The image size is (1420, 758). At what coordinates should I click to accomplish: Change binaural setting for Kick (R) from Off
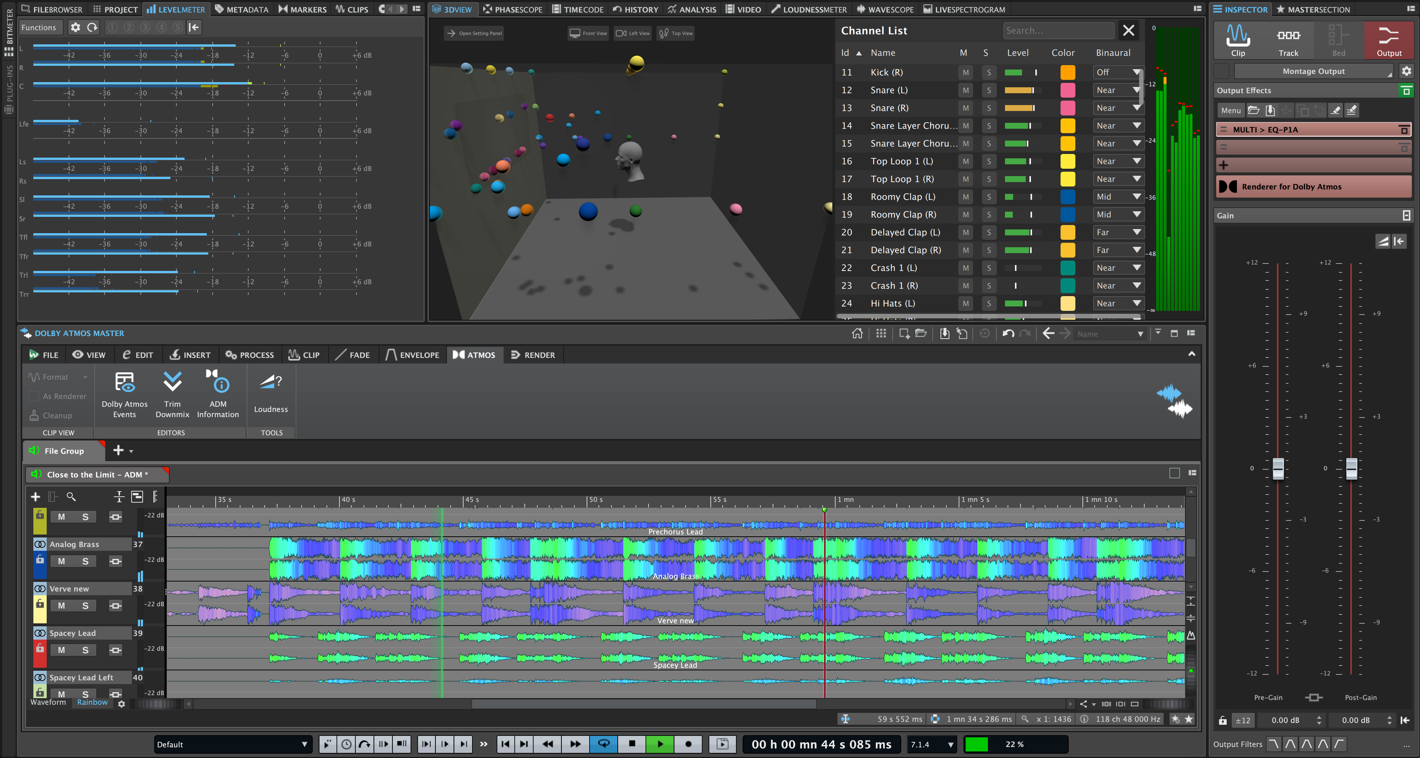pos(1118,72)
